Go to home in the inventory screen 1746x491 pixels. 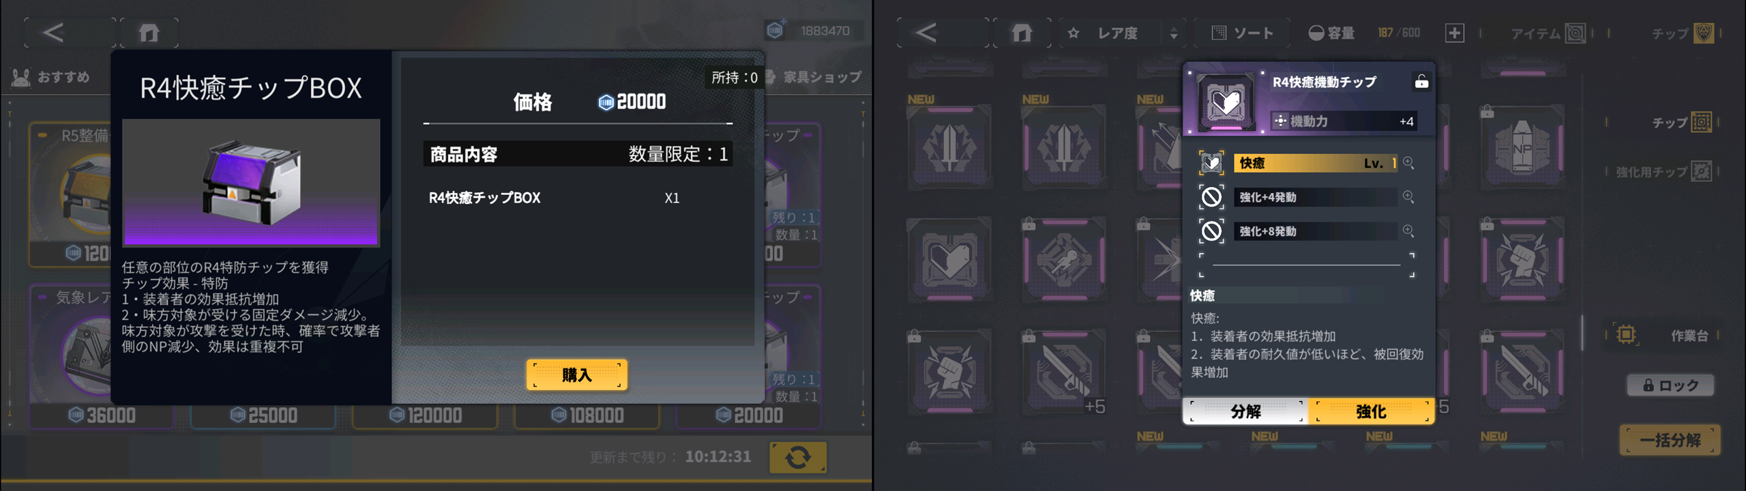pos(1021,33)
